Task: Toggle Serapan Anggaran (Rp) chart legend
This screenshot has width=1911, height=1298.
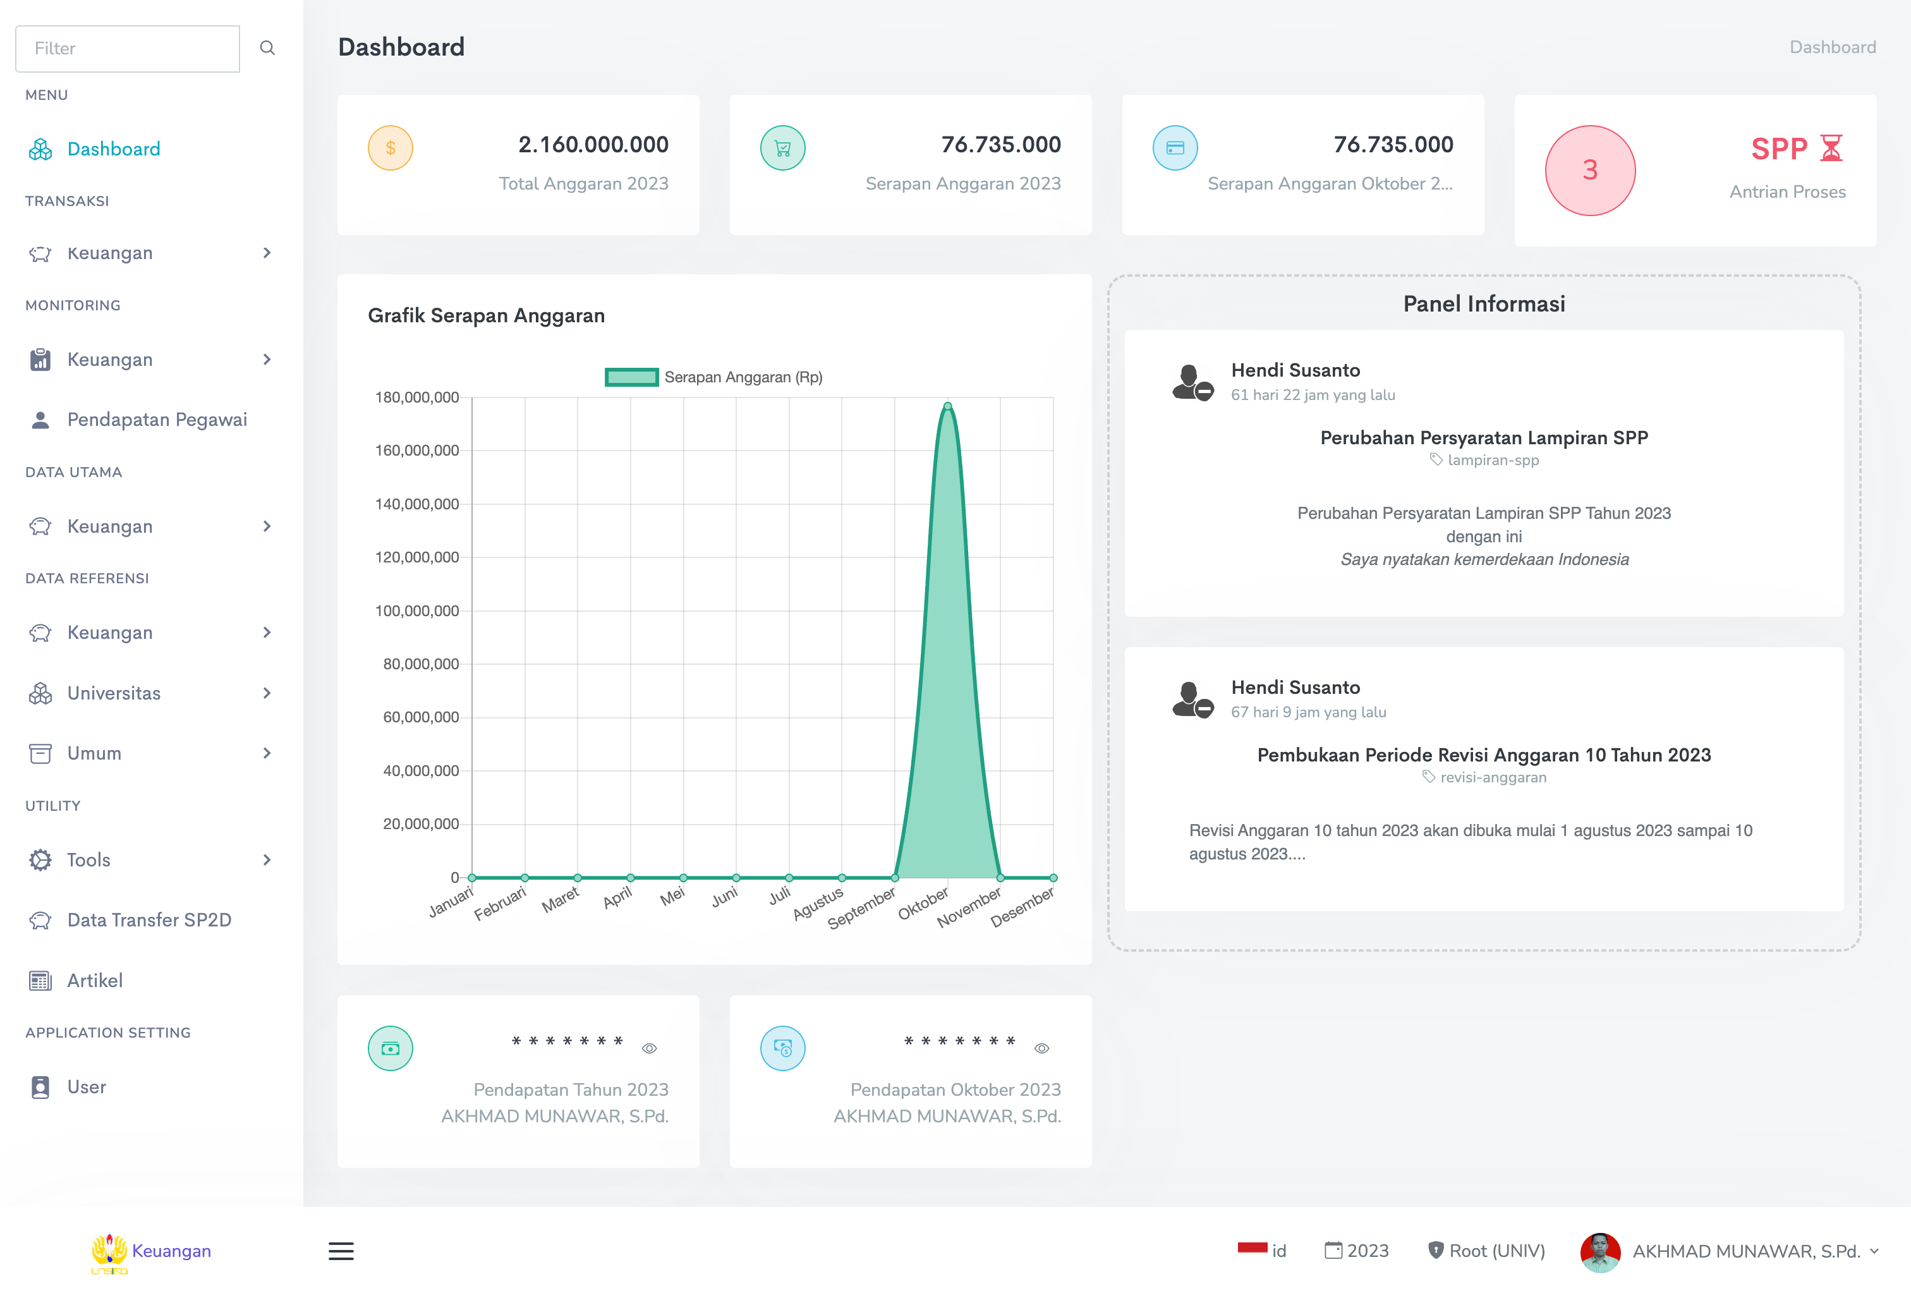Action: coord(713,377)
